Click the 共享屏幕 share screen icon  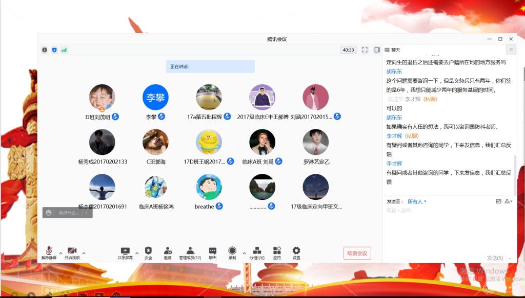point(125,251)
